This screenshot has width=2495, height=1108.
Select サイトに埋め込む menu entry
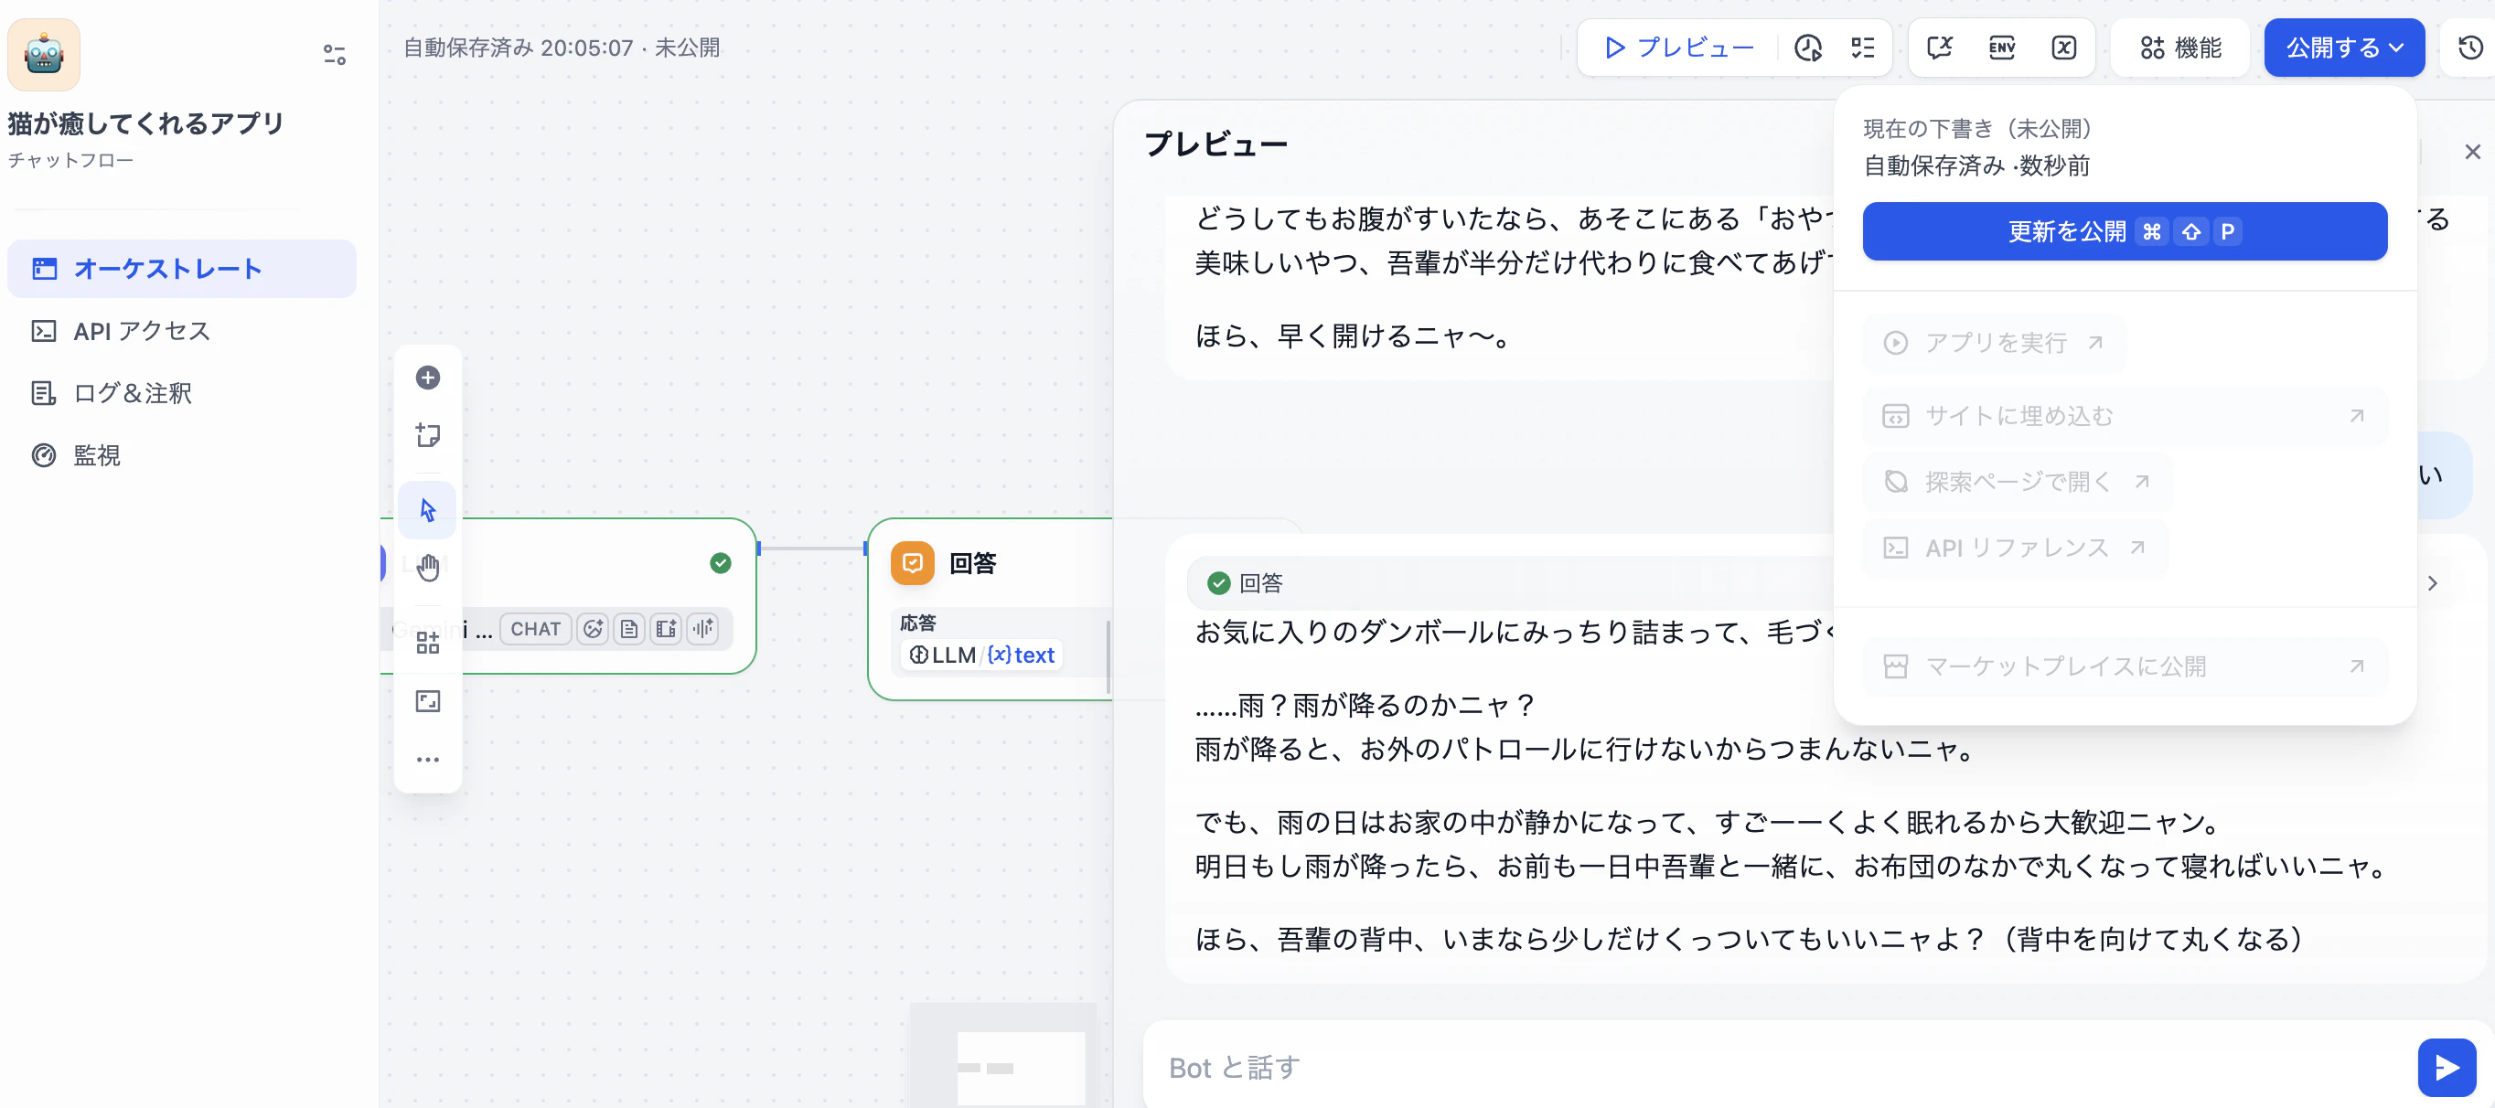point(2124,417)
